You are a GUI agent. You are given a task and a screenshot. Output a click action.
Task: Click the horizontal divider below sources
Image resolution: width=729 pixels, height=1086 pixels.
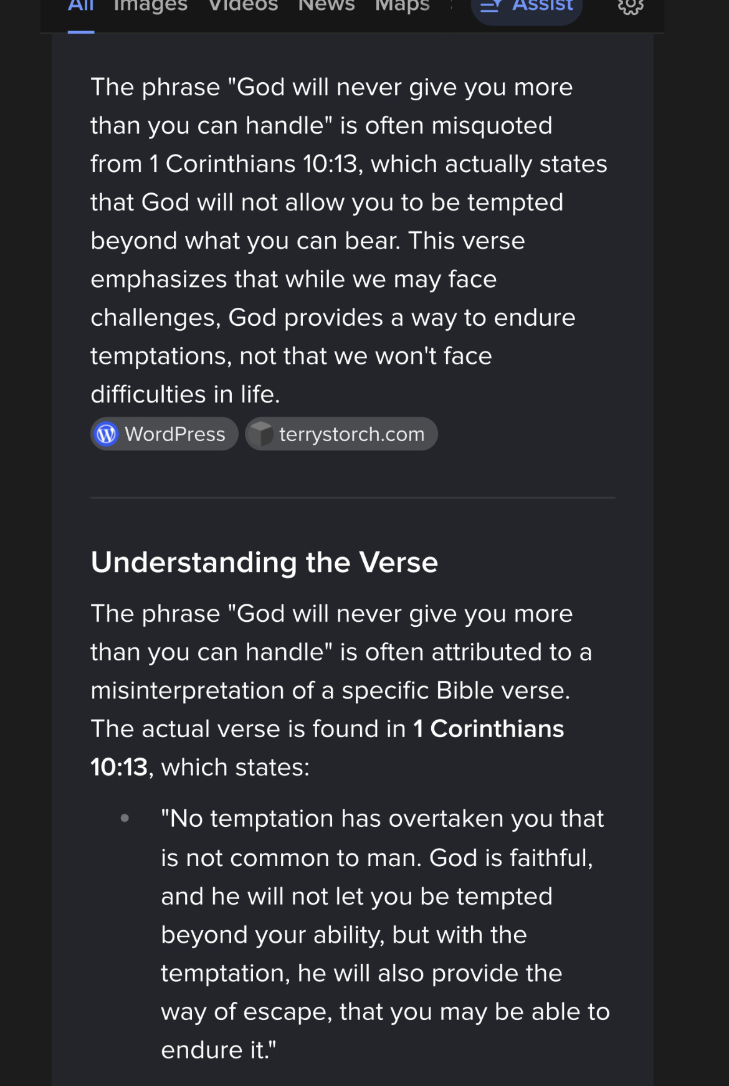[353, 498]
